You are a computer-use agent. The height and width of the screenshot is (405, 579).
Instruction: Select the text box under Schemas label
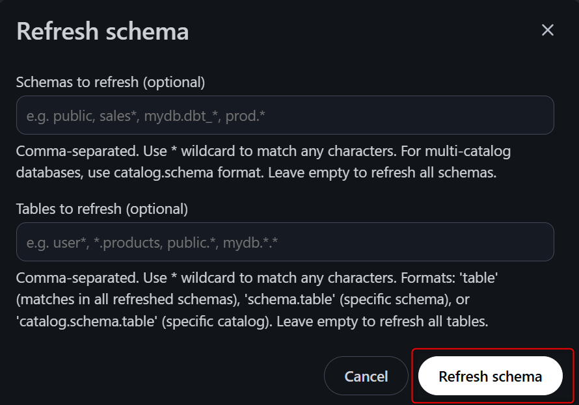tap(284, 116)
